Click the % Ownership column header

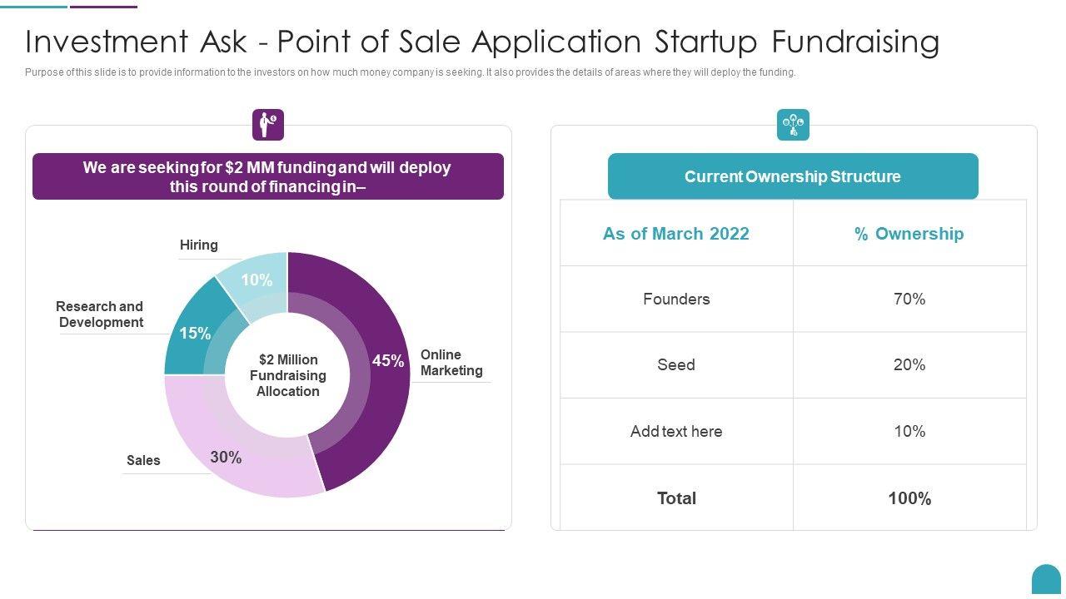(909, 234)
